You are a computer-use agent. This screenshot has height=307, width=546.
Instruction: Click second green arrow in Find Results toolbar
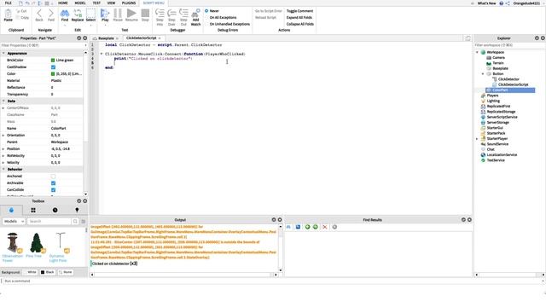[x=315, y=227]
